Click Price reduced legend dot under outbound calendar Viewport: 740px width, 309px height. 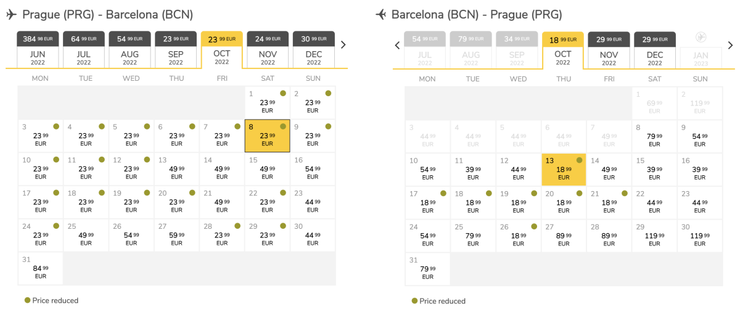point(27,300)
